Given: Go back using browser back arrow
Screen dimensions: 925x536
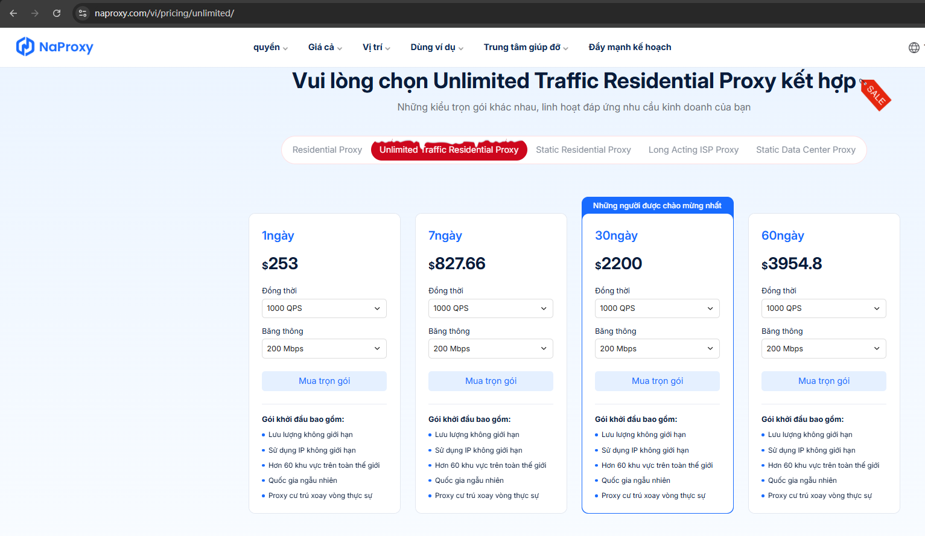Looking at the screenshot, I should coord(13,13).
